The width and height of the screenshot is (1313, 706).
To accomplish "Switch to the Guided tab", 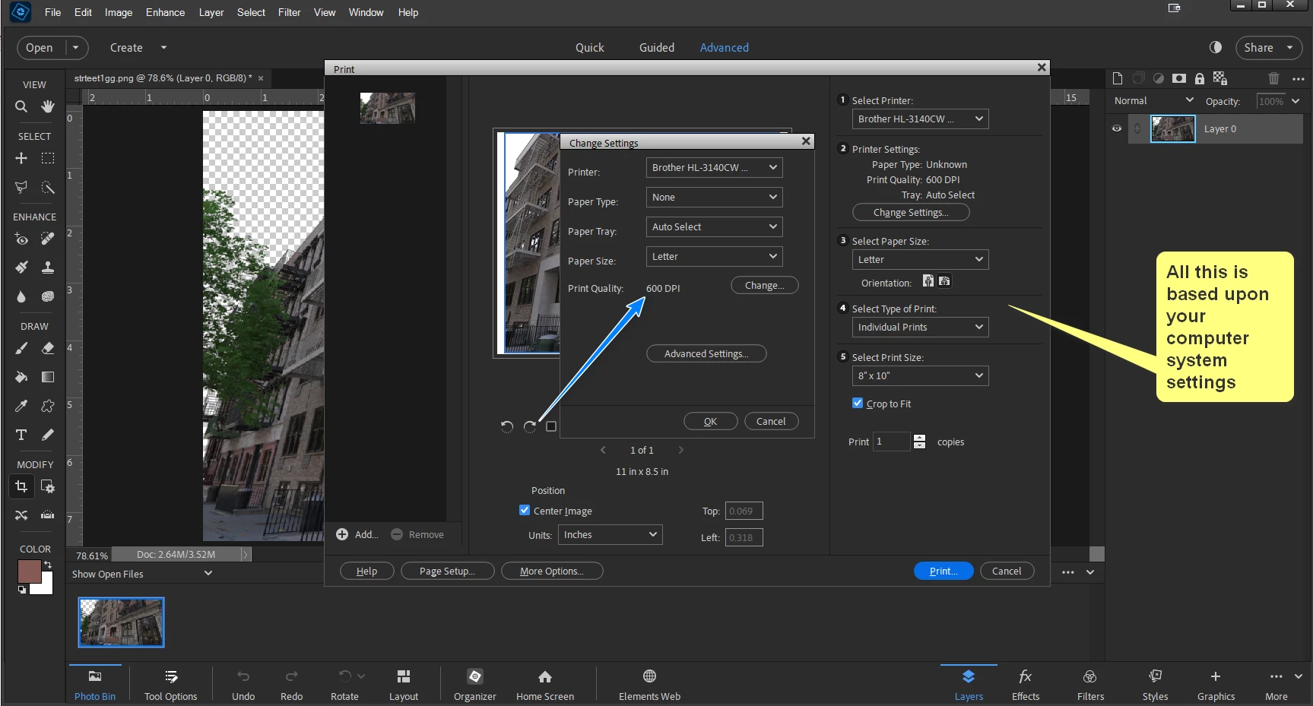I will tap(656, 47).
